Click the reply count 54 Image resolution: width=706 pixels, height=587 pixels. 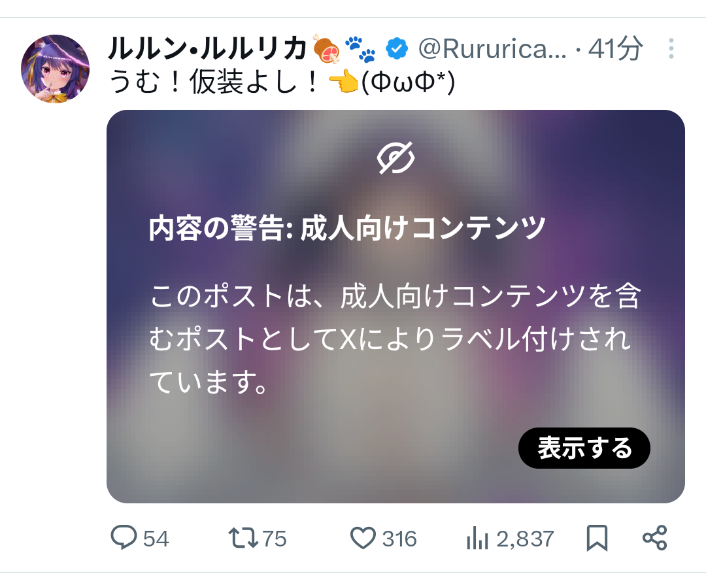click(x=156, y=539)
